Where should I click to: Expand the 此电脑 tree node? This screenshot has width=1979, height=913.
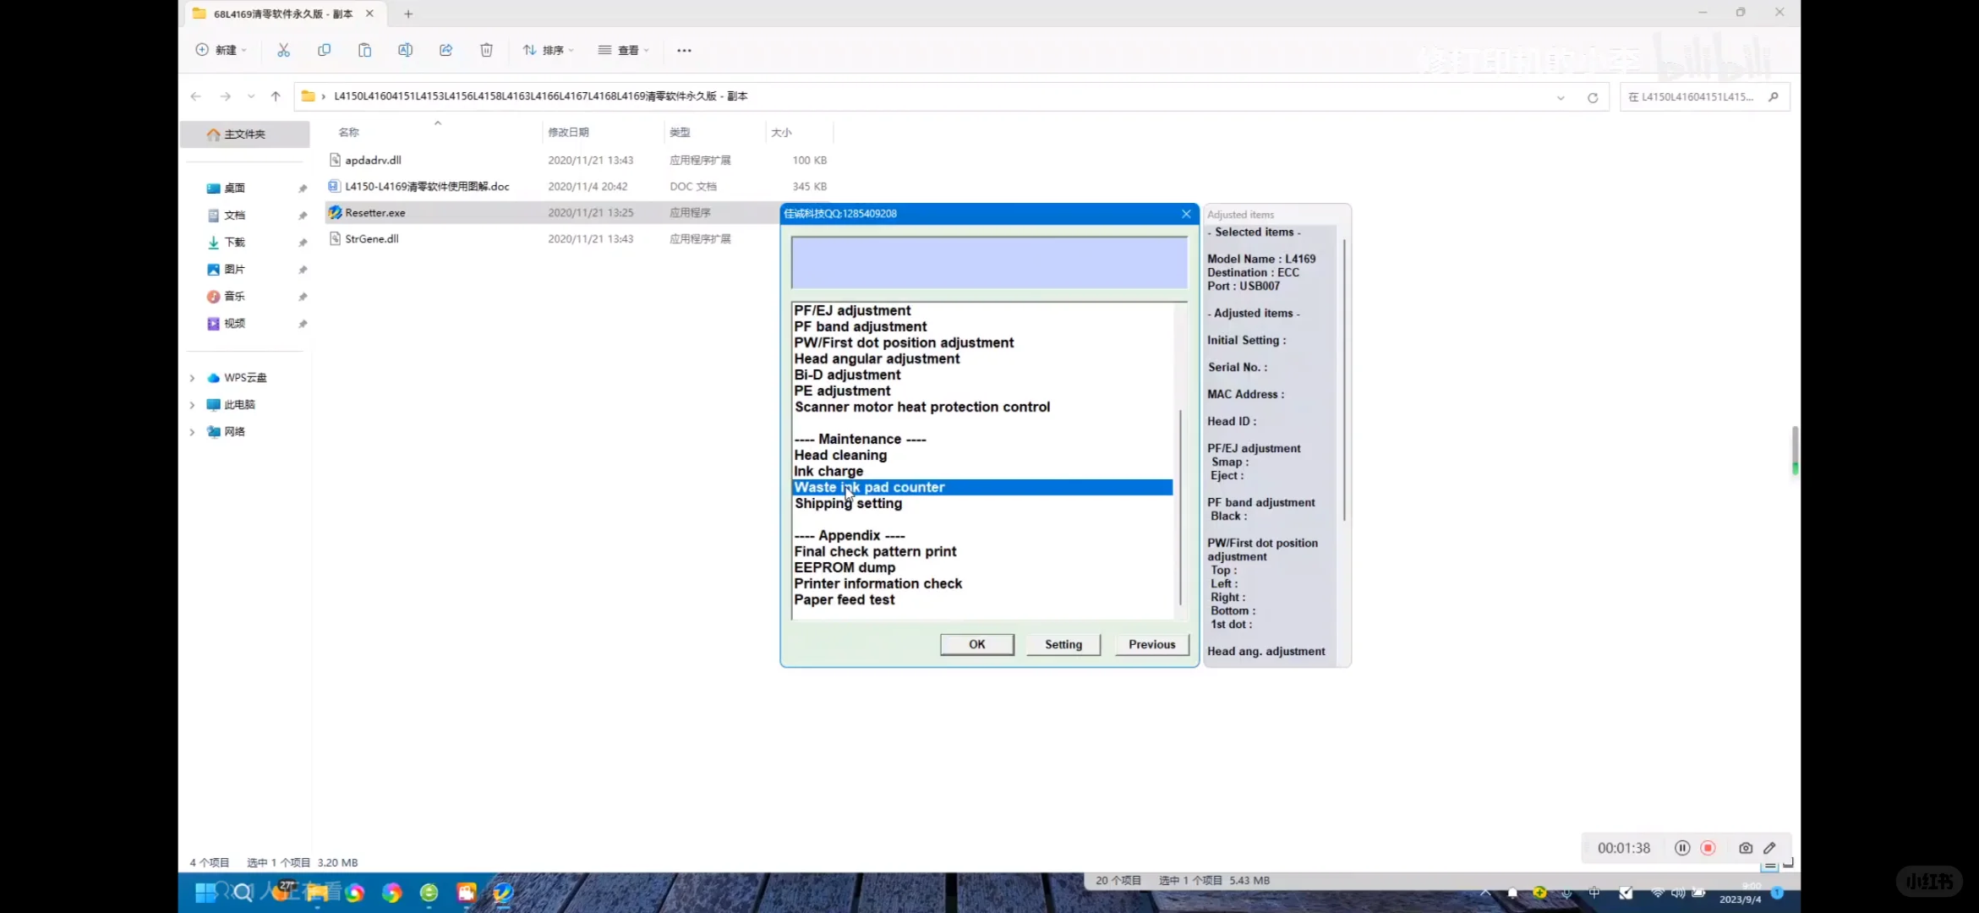[192, 405]
